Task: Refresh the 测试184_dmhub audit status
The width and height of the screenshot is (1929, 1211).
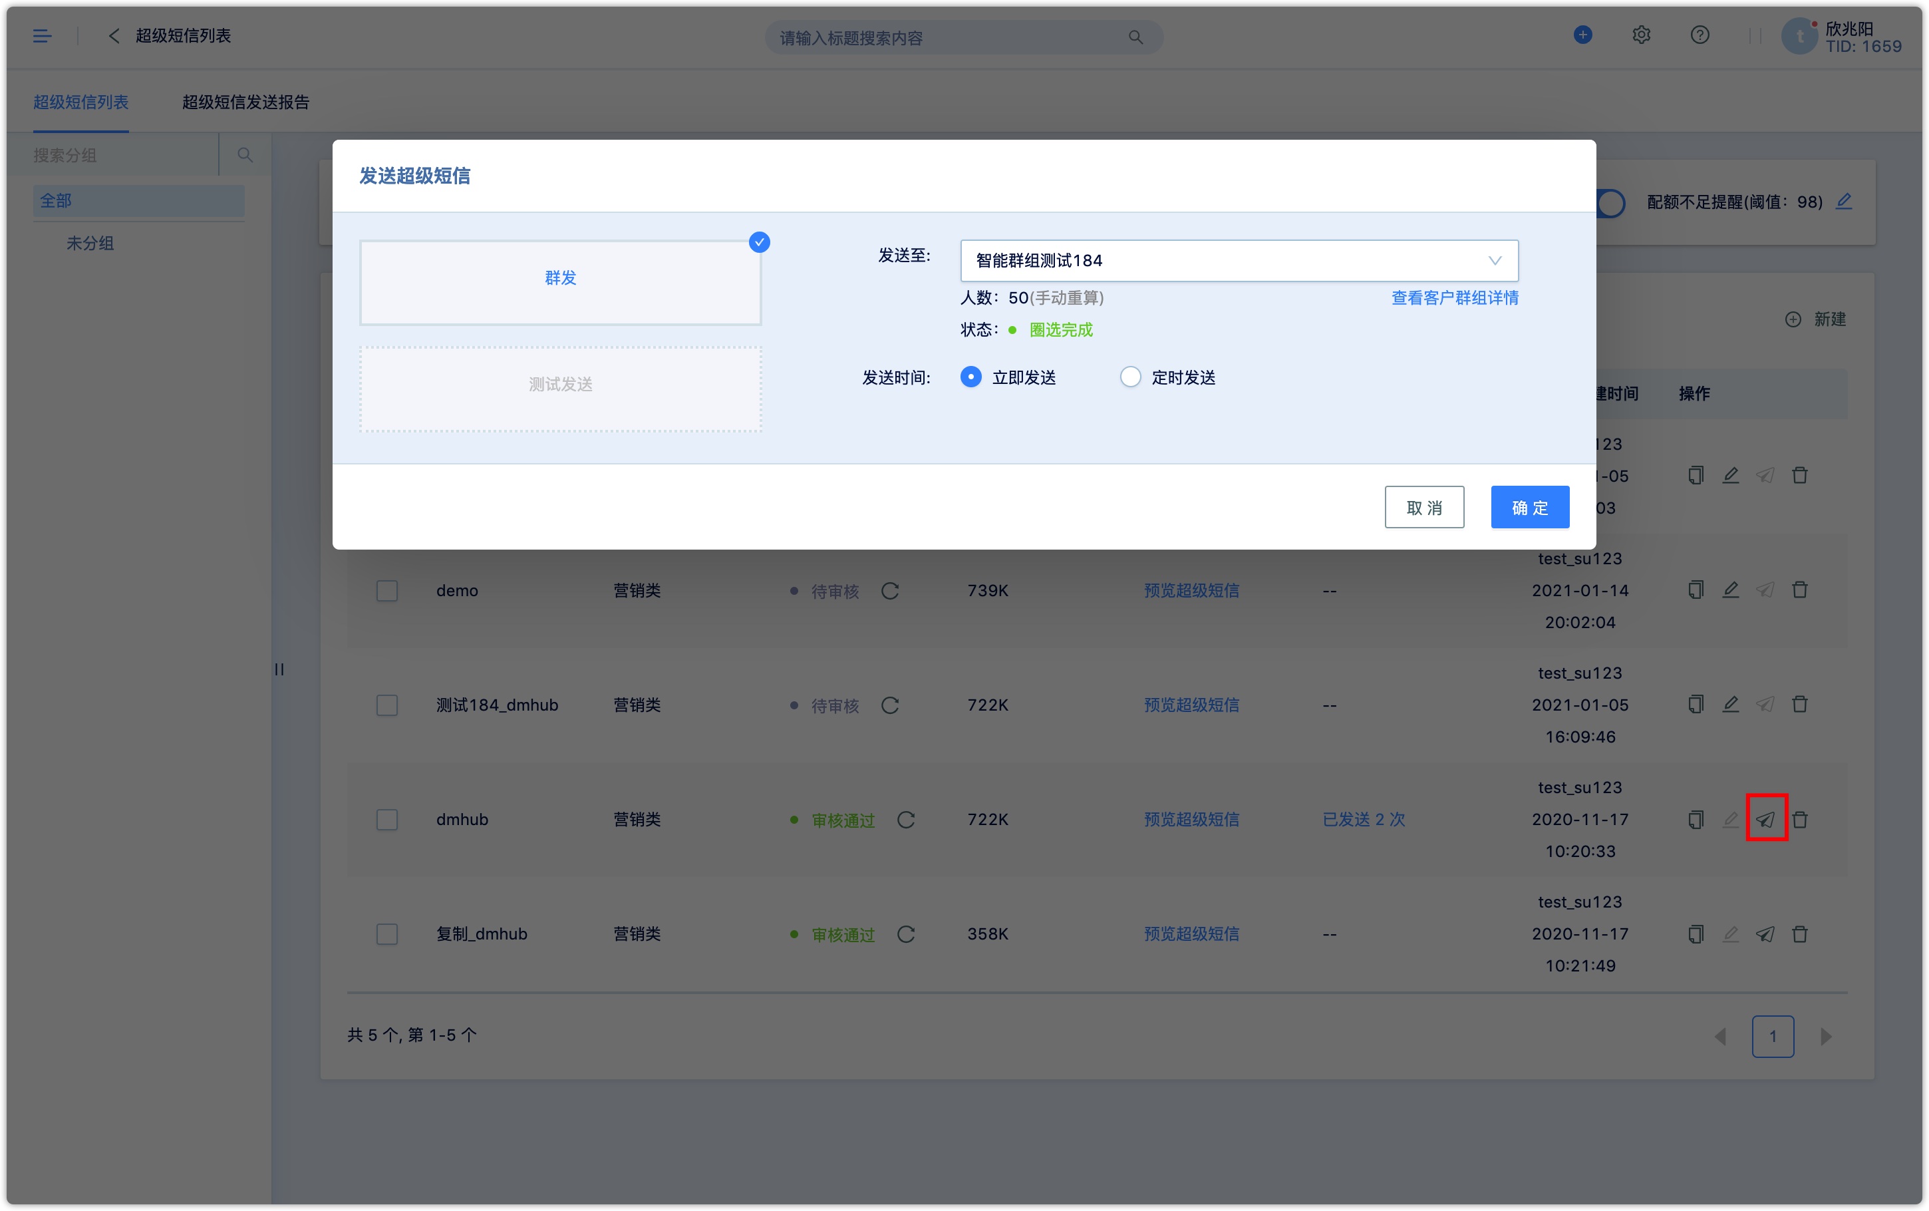Action: (x=890, y=705)
